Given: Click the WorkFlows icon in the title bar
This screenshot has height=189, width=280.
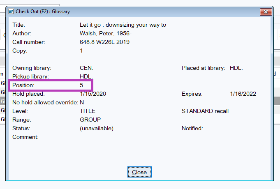Looking at the screenshot, I should pos(11,12).
